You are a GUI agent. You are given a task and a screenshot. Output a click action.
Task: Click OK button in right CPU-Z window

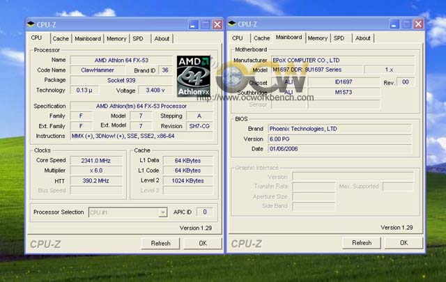click(404, 243)
